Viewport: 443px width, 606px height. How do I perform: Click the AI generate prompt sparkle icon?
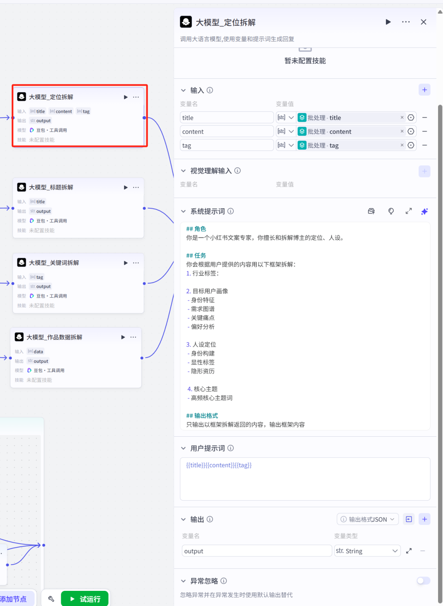tap(425, 211)
